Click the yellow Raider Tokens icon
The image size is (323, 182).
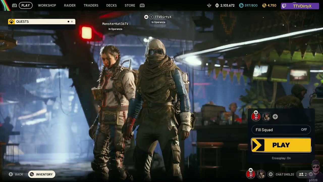pos(264,5)
